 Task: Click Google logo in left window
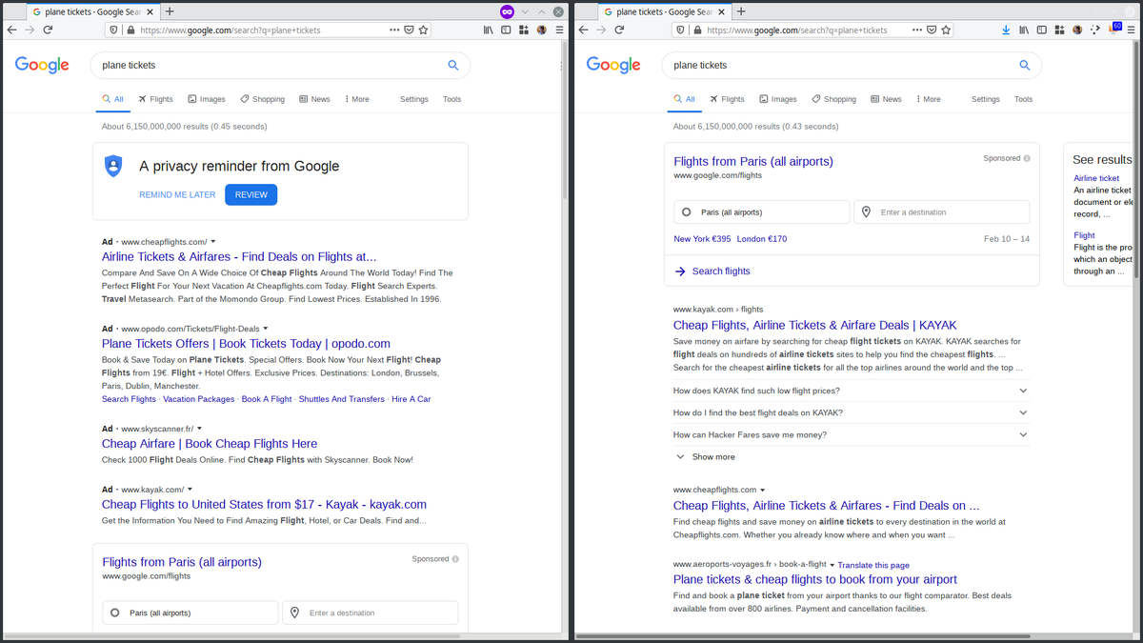42,65
